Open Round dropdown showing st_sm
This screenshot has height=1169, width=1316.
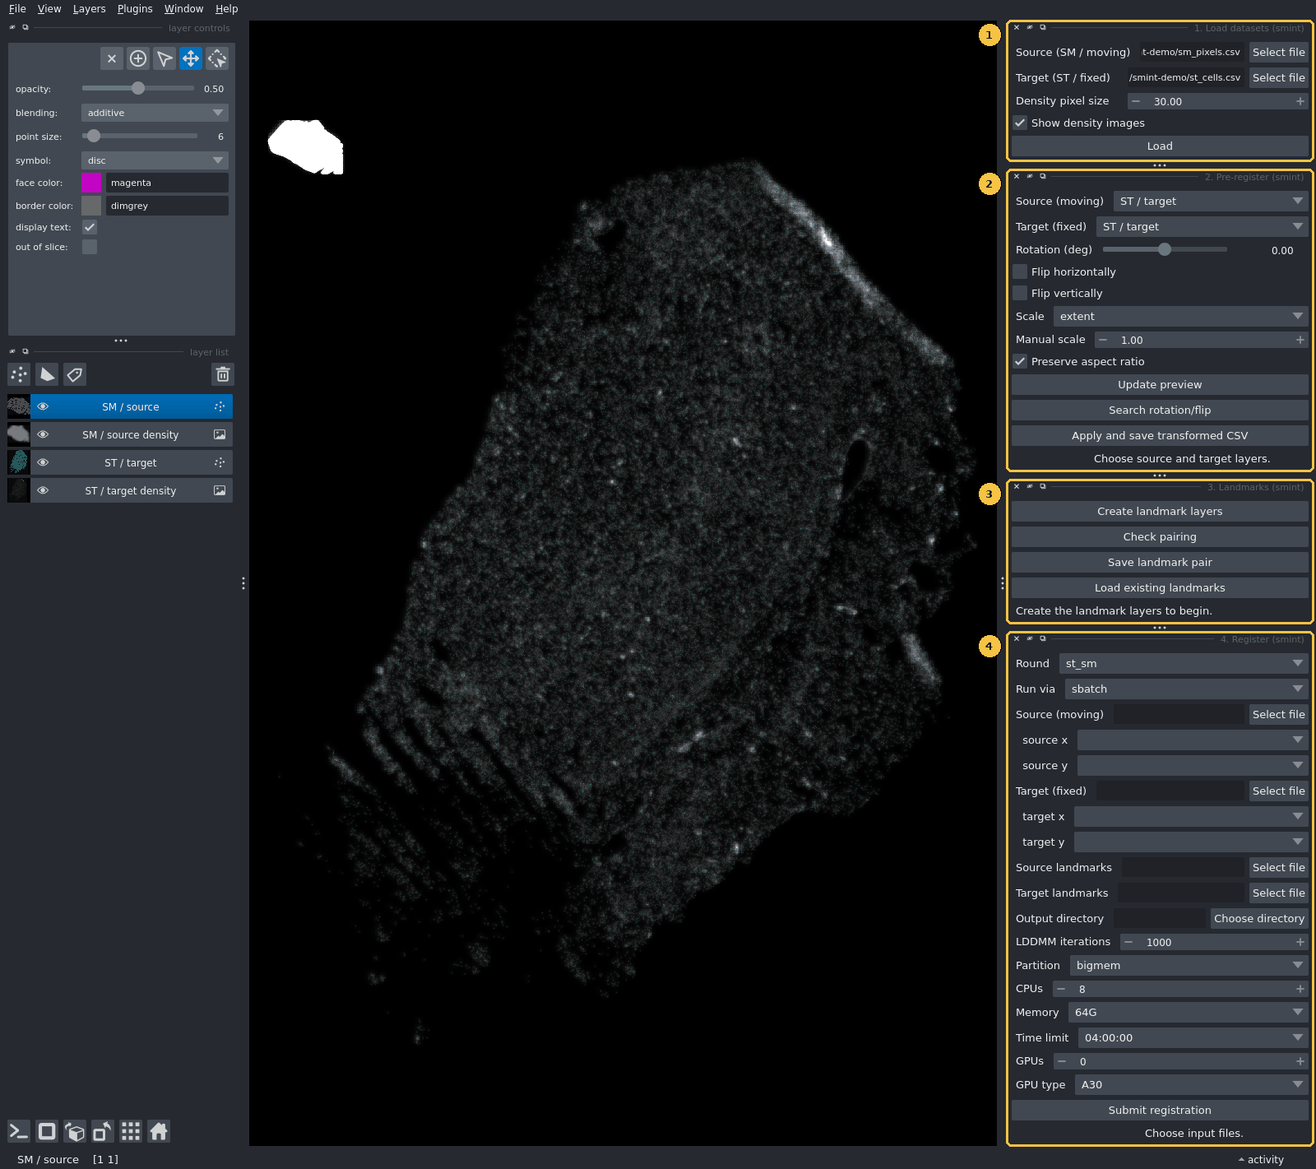(1184, 663)
